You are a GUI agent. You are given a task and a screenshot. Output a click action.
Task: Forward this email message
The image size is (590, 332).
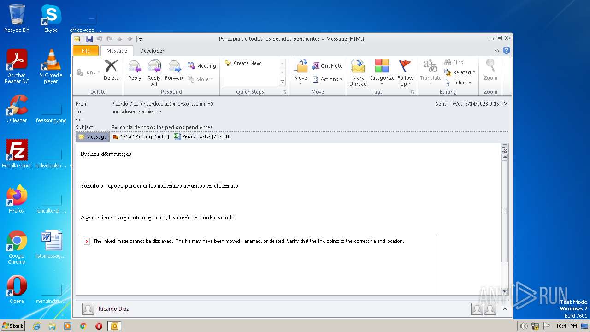[175, 71]
